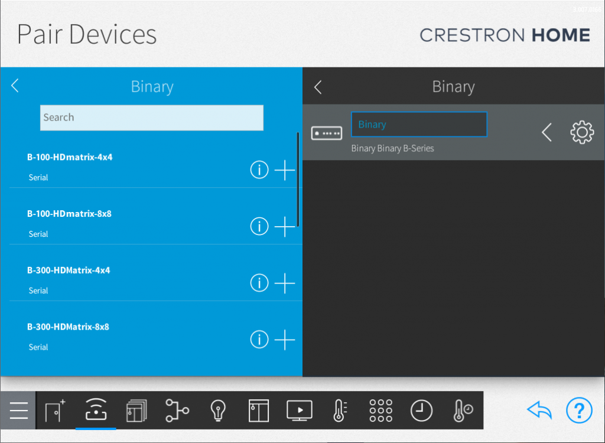605x443 pixels.
Task: Add the B-300-HDMatrix-4x4 driver
Action: click(285, 283)
